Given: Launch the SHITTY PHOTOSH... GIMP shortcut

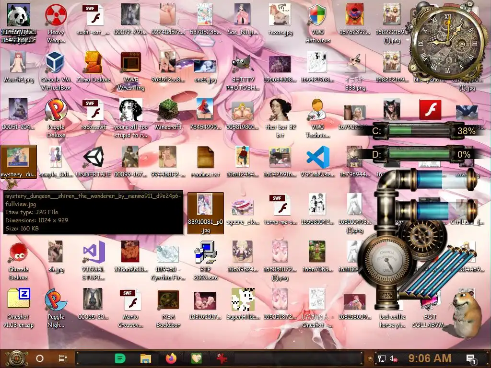Looking at the screenshot, I should click(x=243, y=71).
